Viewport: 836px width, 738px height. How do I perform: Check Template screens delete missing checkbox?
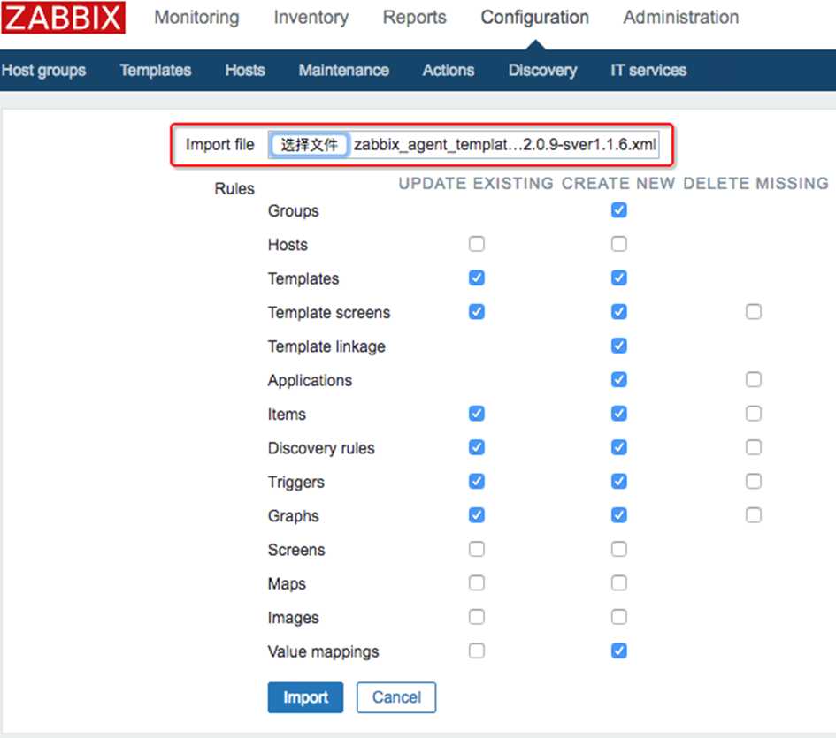[x=754, y=312]
